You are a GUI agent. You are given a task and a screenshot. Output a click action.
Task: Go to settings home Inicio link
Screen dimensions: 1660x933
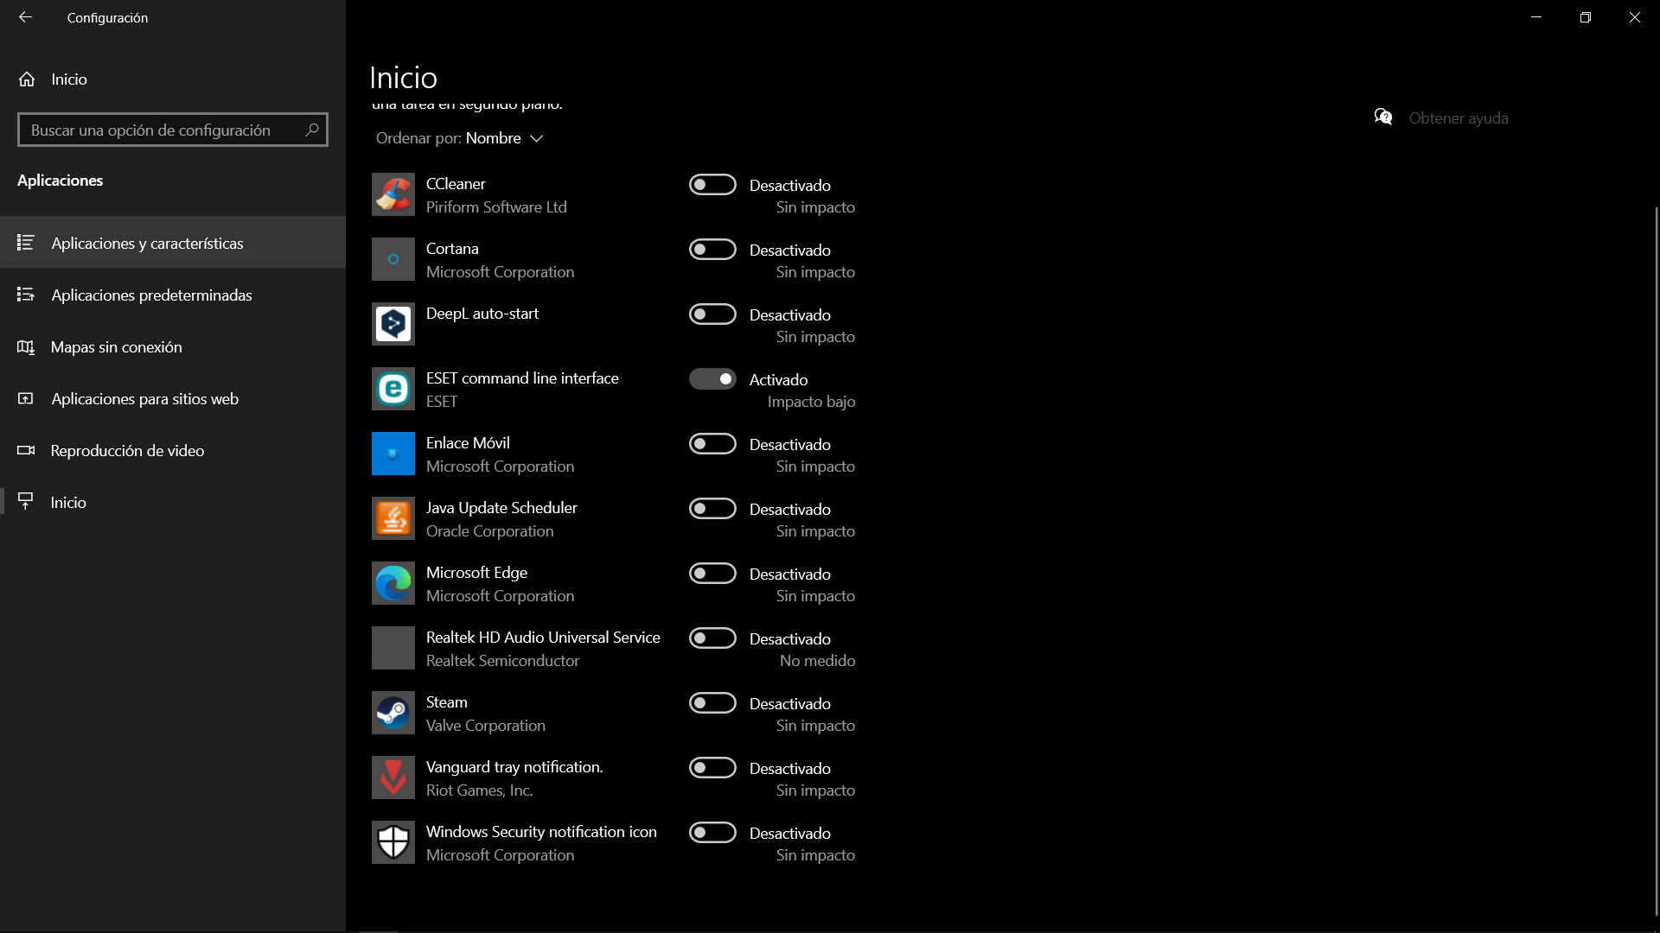[173, 79]
